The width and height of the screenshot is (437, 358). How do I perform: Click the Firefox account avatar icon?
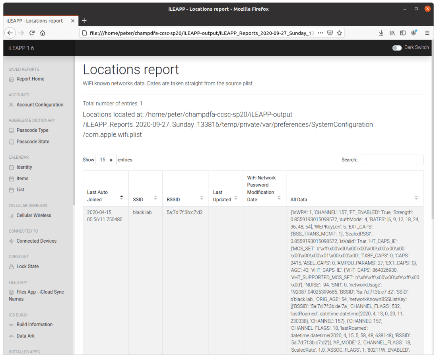tap(414, 33)
